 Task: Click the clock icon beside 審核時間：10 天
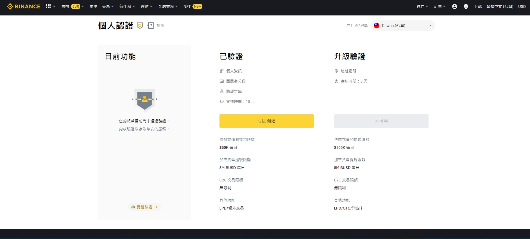point(222,101)
